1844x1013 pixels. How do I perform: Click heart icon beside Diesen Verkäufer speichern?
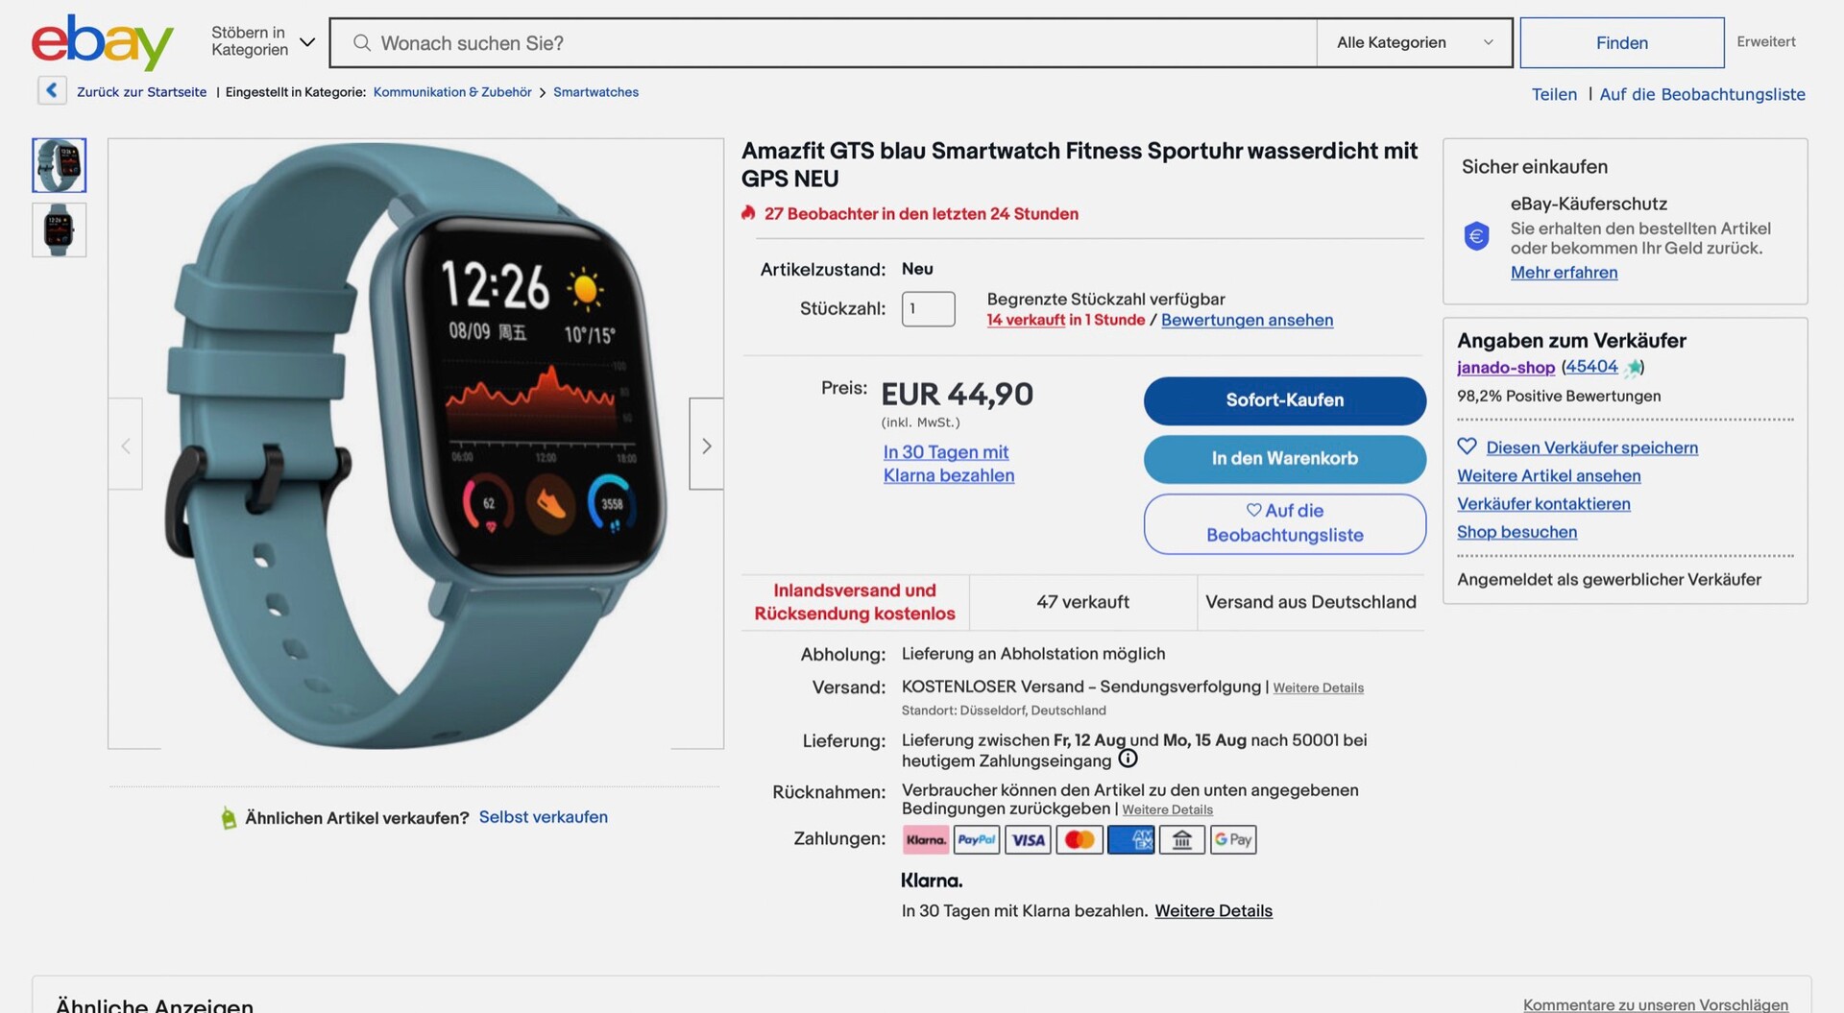coord(1467,446)
